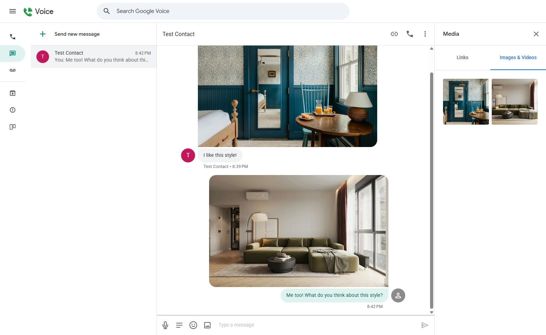The width and height of the screenshot is (546, 335).
Task: Click the 8:42 PM timestamp under message
Action: 375,307
